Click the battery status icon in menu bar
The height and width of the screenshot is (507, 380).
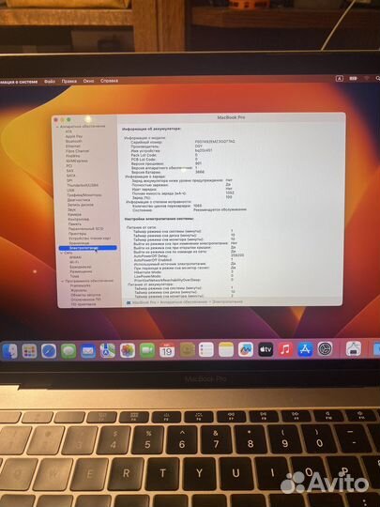(x=353, y=78)
